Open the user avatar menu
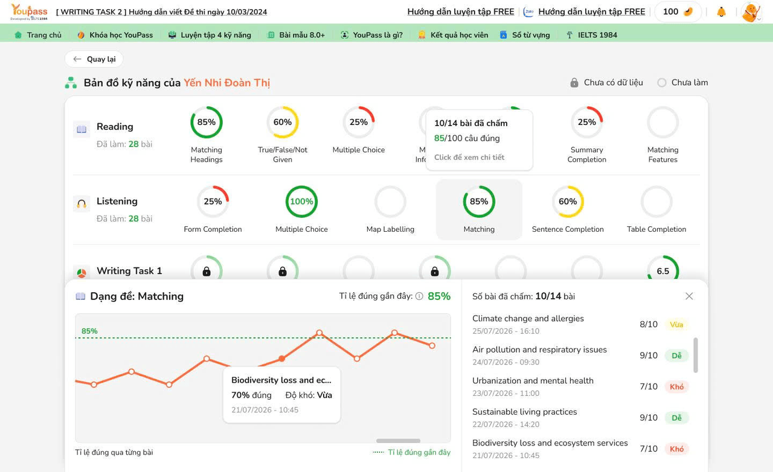The height and width of the screenshot is (472, 773). pos(751,12)
